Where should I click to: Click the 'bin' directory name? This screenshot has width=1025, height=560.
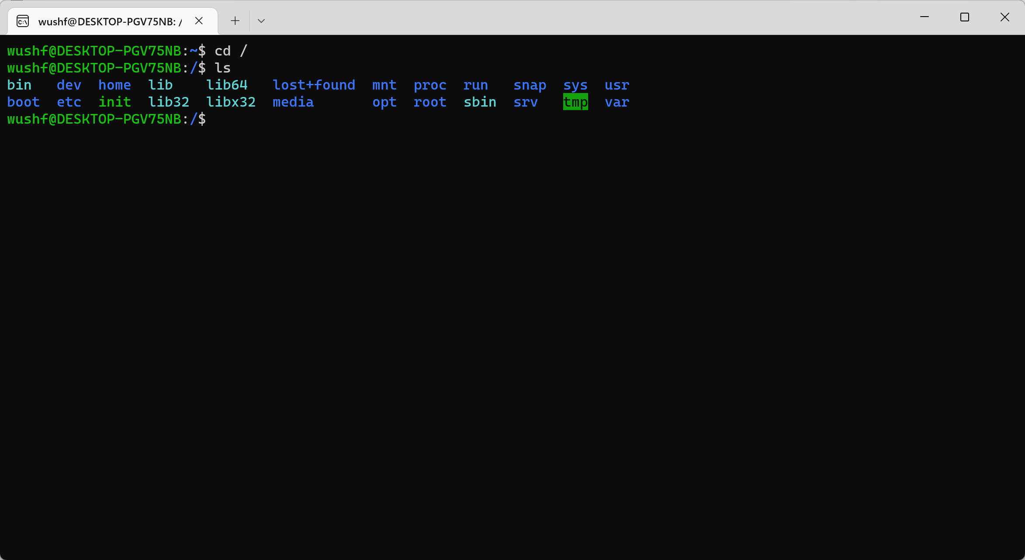click(x=19, y=85)
